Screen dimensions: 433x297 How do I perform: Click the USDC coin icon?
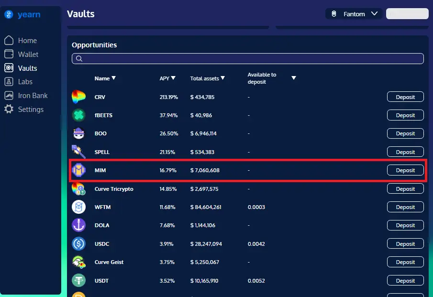tap(78, 244)
